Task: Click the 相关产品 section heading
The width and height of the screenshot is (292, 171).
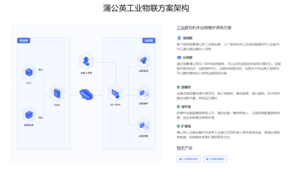Action: pyautogui.click(x=184, y=148)
